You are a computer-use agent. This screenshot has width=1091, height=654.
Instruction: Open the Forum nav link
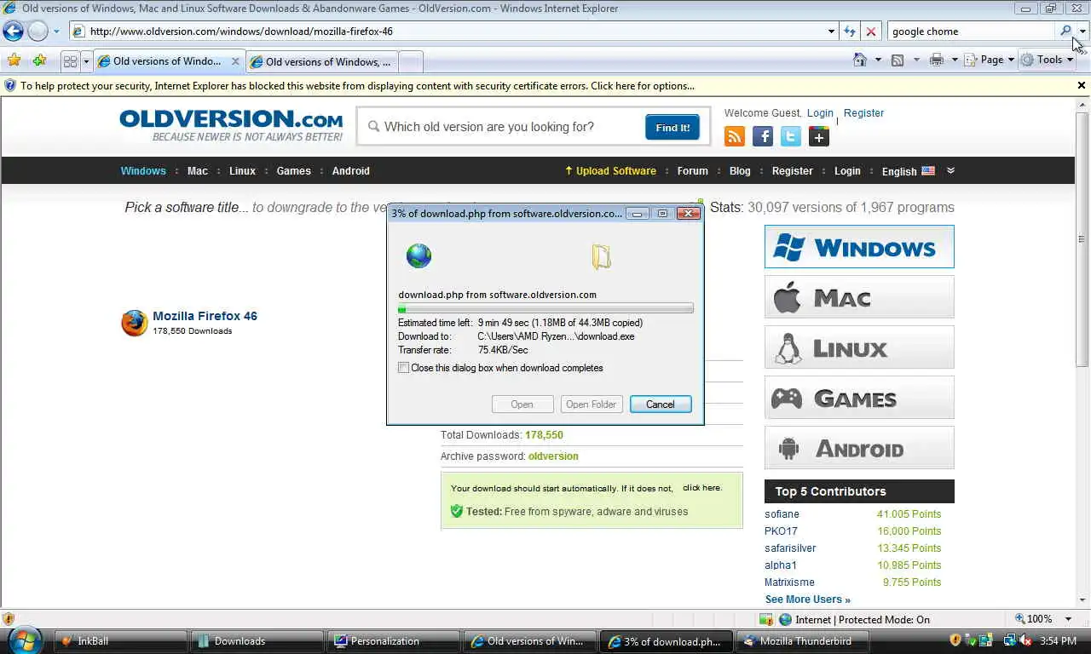tap(692, 170)
